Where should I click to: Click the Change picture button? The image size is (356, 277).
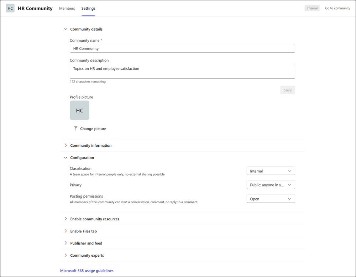pyautogui.click(x=93, y=129)
